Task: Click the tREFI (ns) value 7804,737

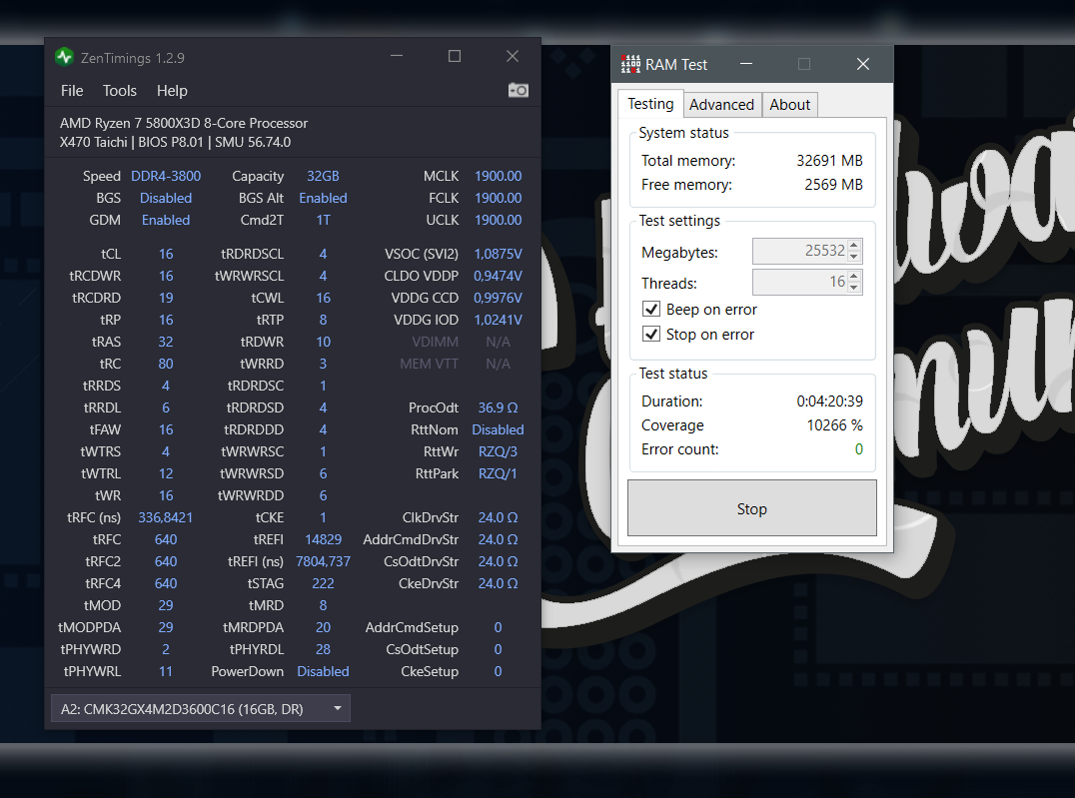Action: coord(323,561)
